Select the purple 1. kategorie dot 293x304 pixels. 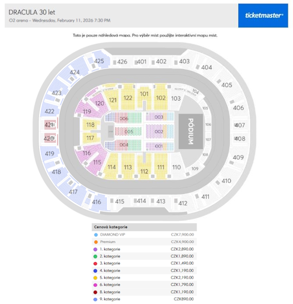[x=96, y=249]
